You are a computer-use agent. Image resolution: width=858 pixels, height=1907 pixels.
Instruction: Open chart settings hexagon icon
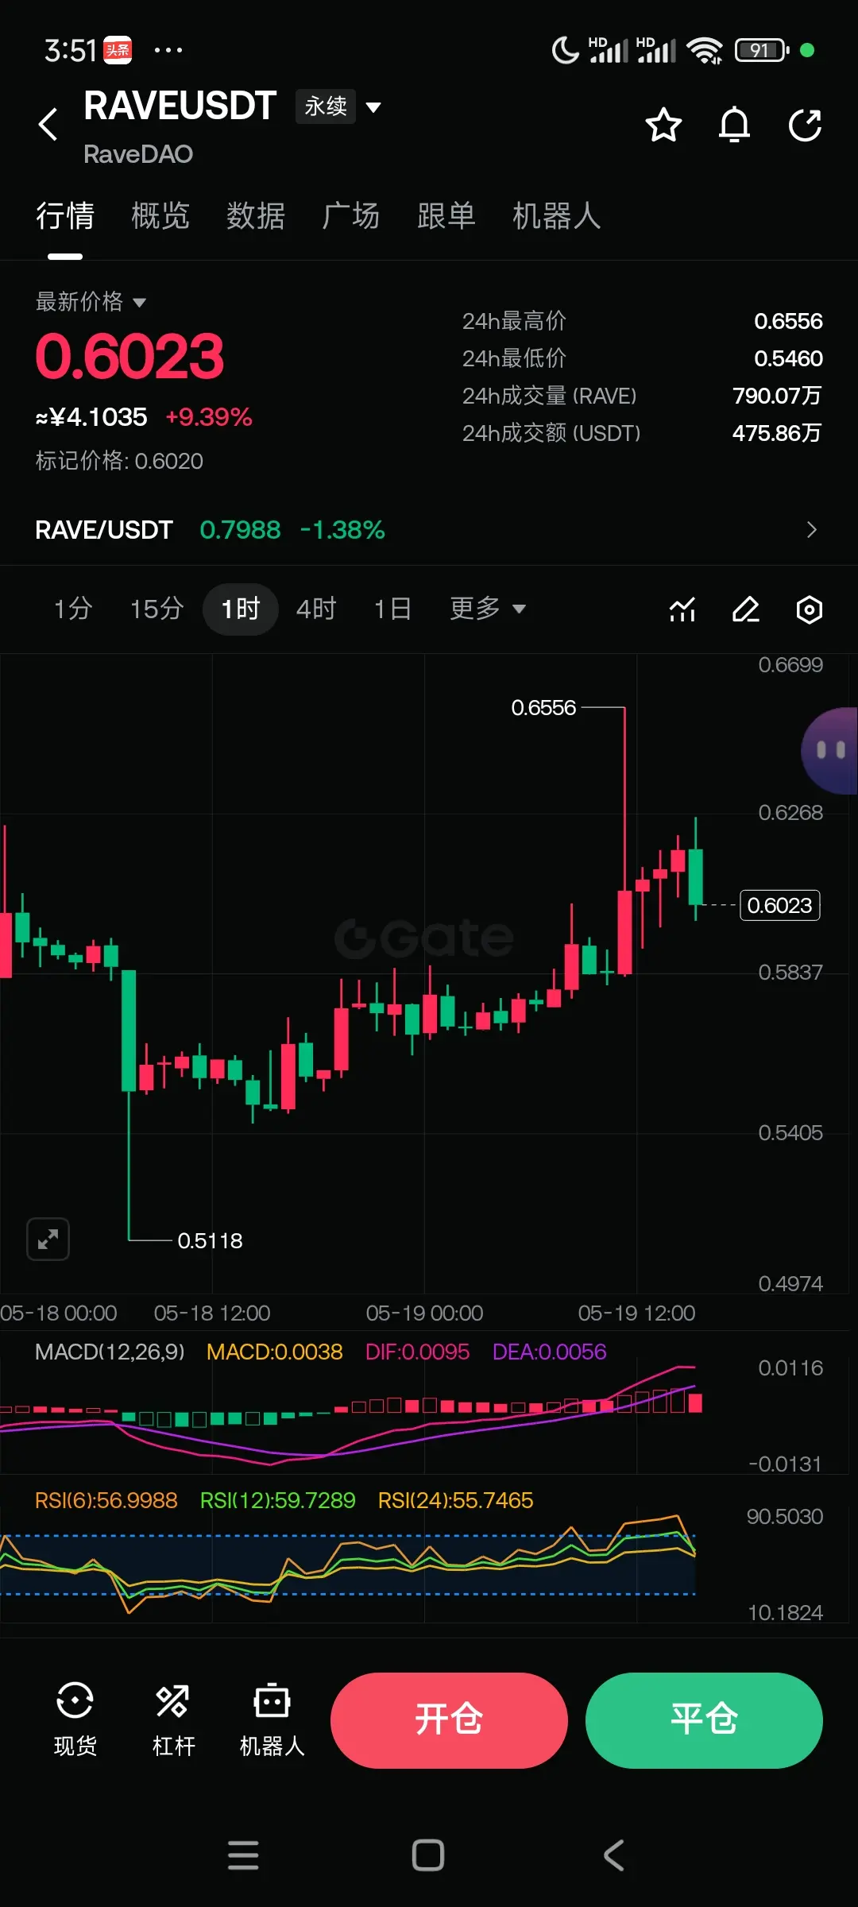coord(810,609)
